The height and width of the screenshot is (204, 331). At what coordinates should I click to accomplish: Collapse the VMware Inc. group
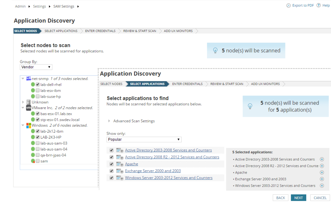tap(23, 108)
